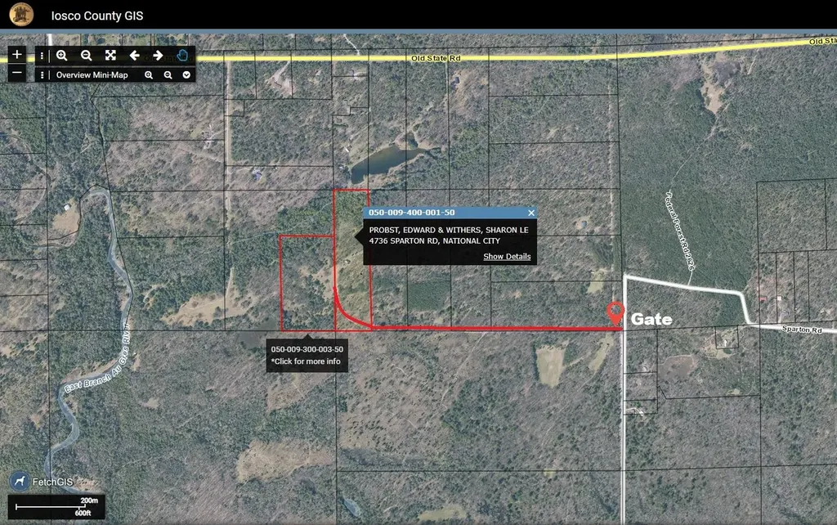Viewport: 837px width, 525px height.
Task: Open the main toolbar drag handle dots
Action: coord(42,56)
